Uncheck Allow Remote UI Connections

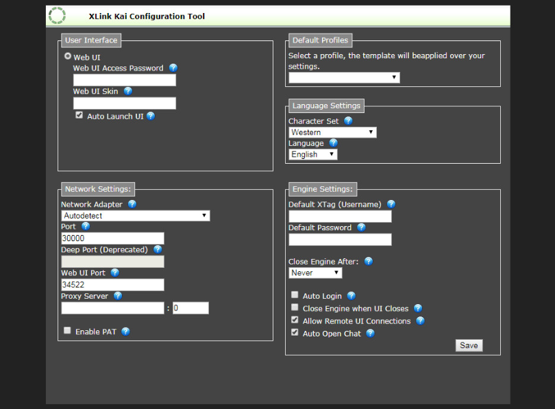(295, 320)
